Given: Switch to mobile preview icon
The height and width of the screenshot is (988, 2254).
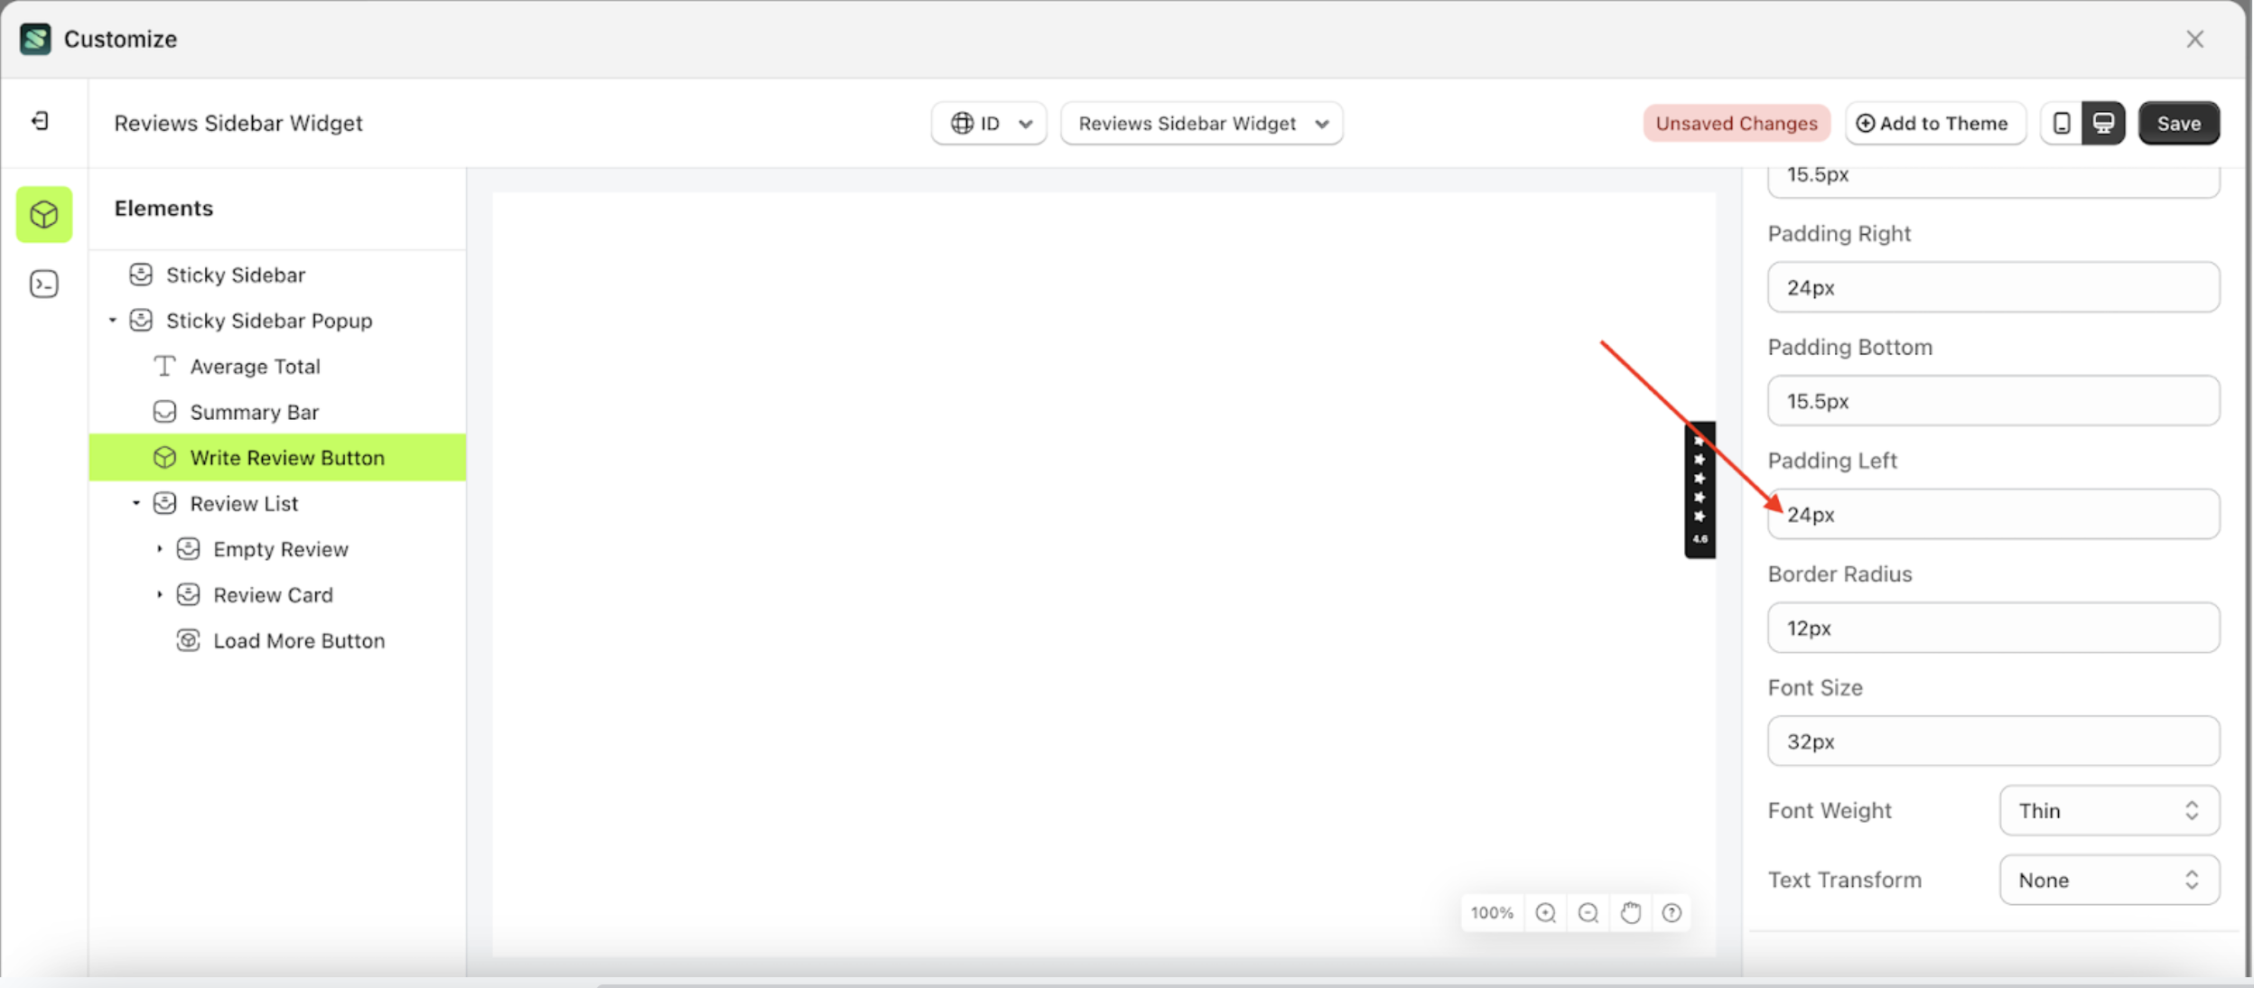Looking at the screenshot, I should 2060,123.
